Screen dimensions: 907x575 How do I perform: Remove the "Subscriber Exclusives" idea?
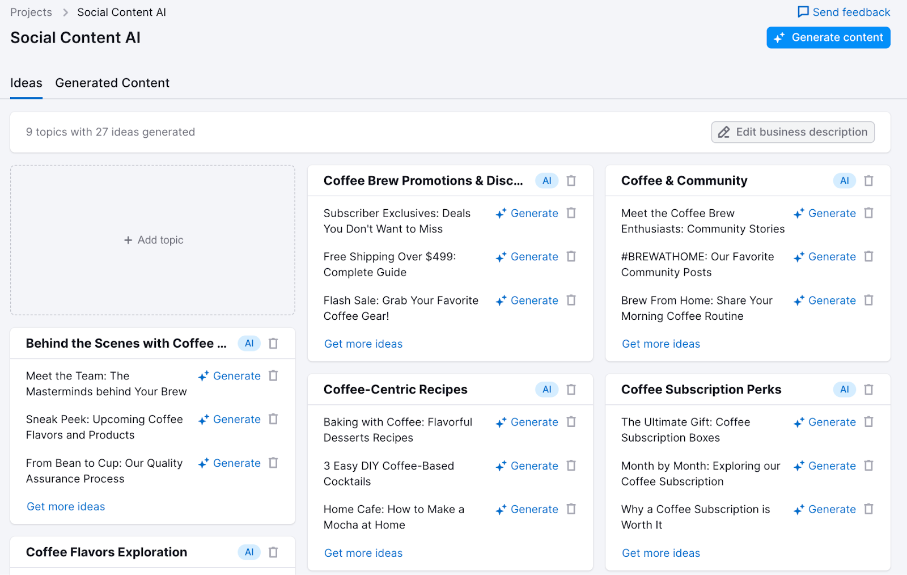pos(571,213)
